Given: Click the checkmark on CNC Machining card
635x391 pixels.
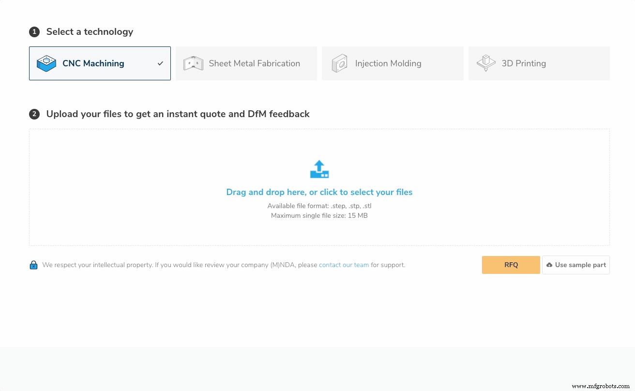Looking at the screenshot, I should tap(161, 63).
